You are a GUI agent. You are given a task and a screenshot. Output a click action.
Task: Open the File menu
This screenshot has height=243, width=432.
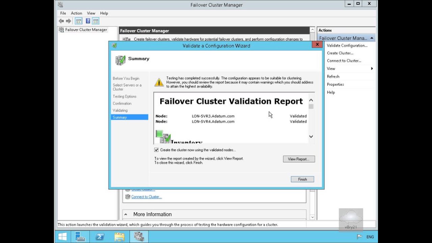click(63, 13)
